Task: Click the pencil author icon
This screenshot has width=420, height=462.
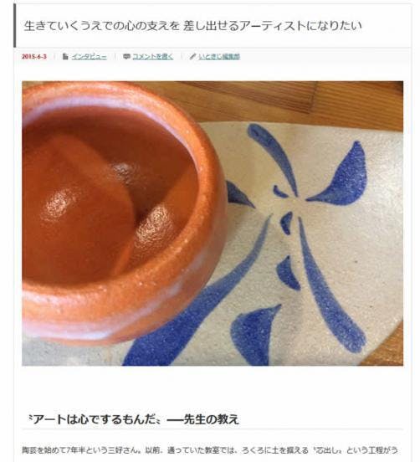Action: pos(192,56)
